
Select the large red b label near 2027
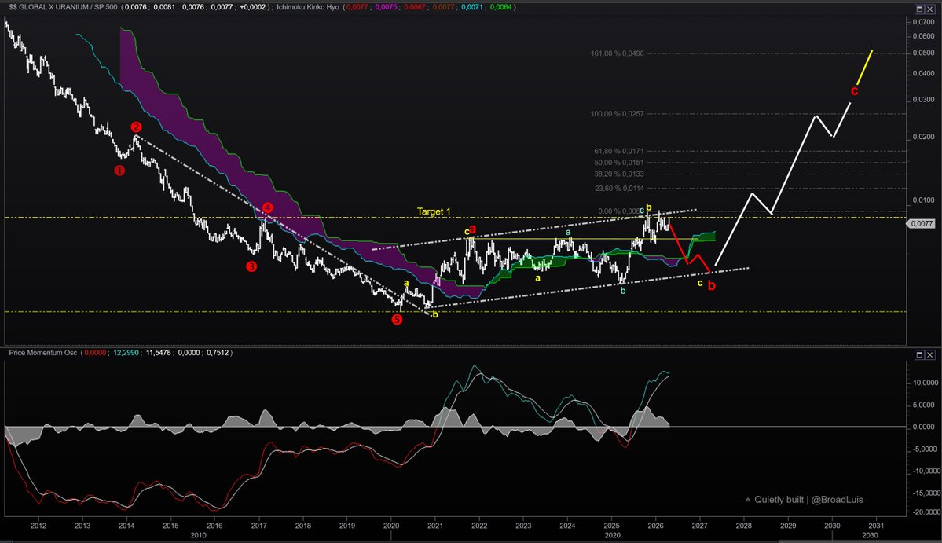click(x=711, y=286)
